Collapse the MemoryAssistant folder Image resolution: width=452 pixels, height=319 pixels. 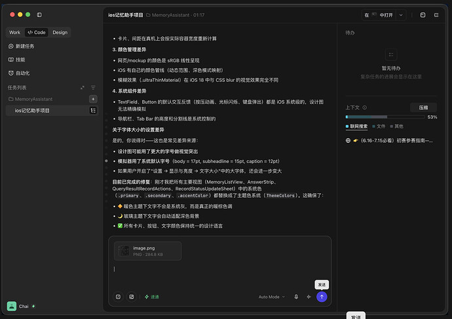tap(30, 99)
